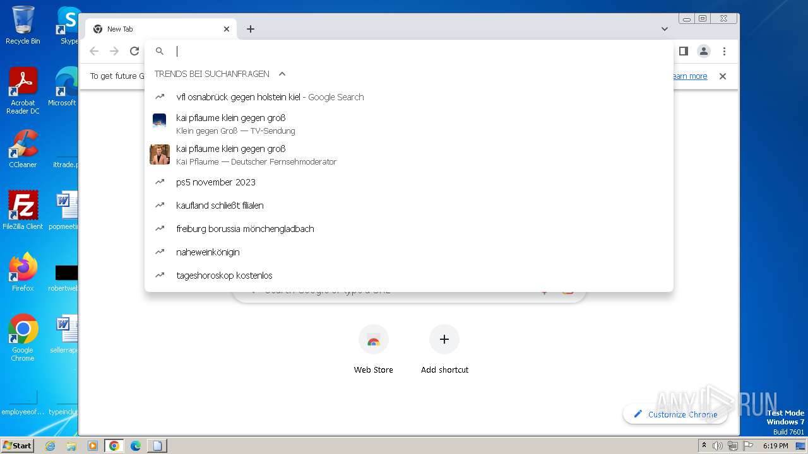Collapse the Trends bei Suchanfragen section
808x454 pixels.
click(x=282, y=74)
